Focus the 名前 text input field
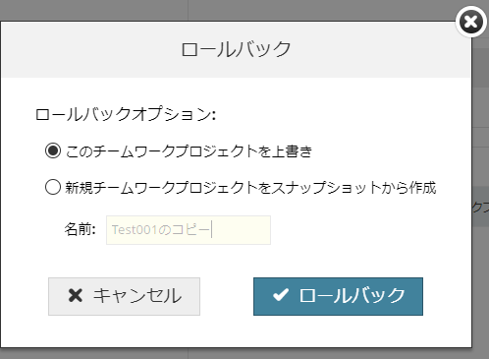This screenshot has width=489, height=359. point(189,230)
